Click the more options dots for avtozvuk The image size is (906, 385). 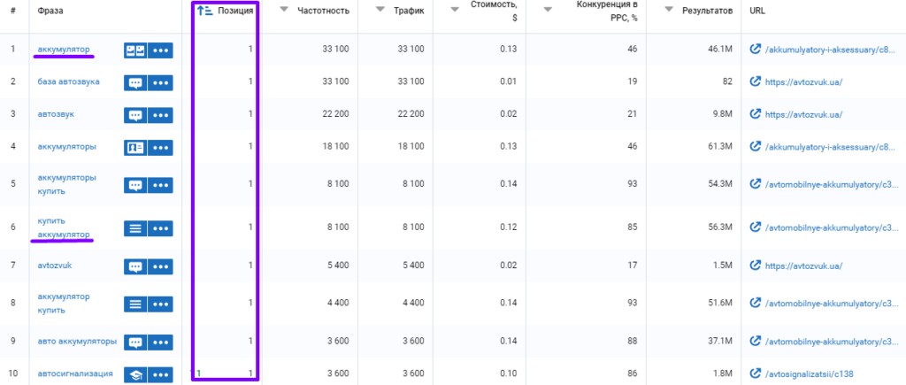coord(160,266)
